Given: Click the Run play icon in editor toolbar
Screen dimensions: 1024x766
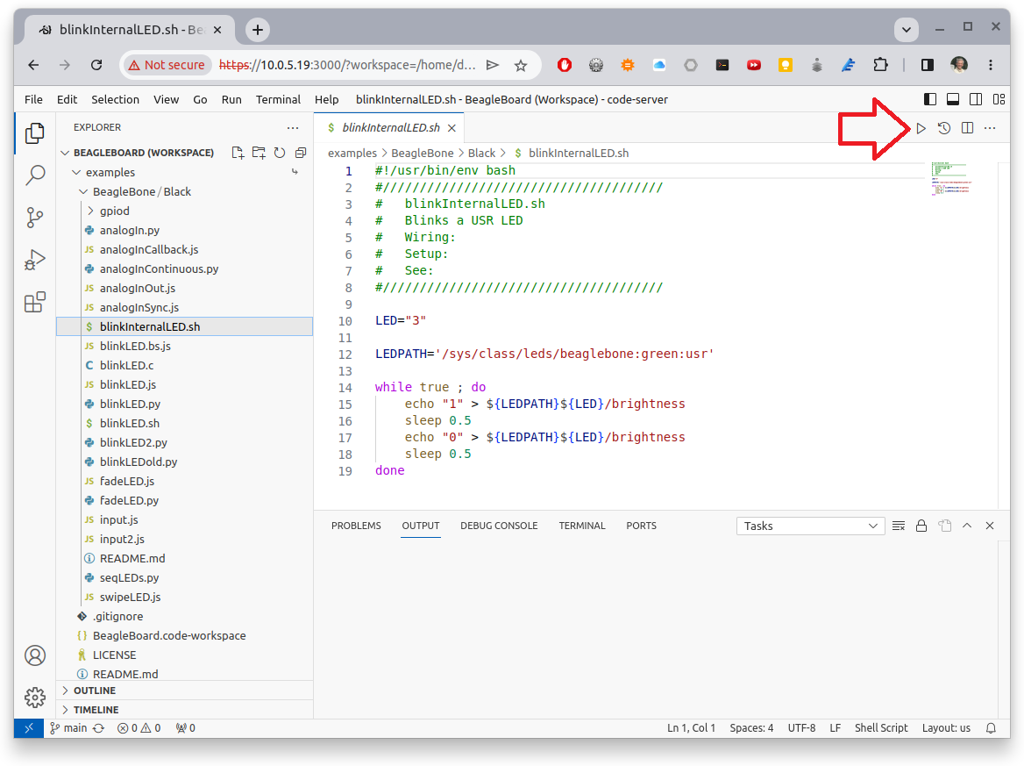Looking at the screenshot, I should click(921, 128).
